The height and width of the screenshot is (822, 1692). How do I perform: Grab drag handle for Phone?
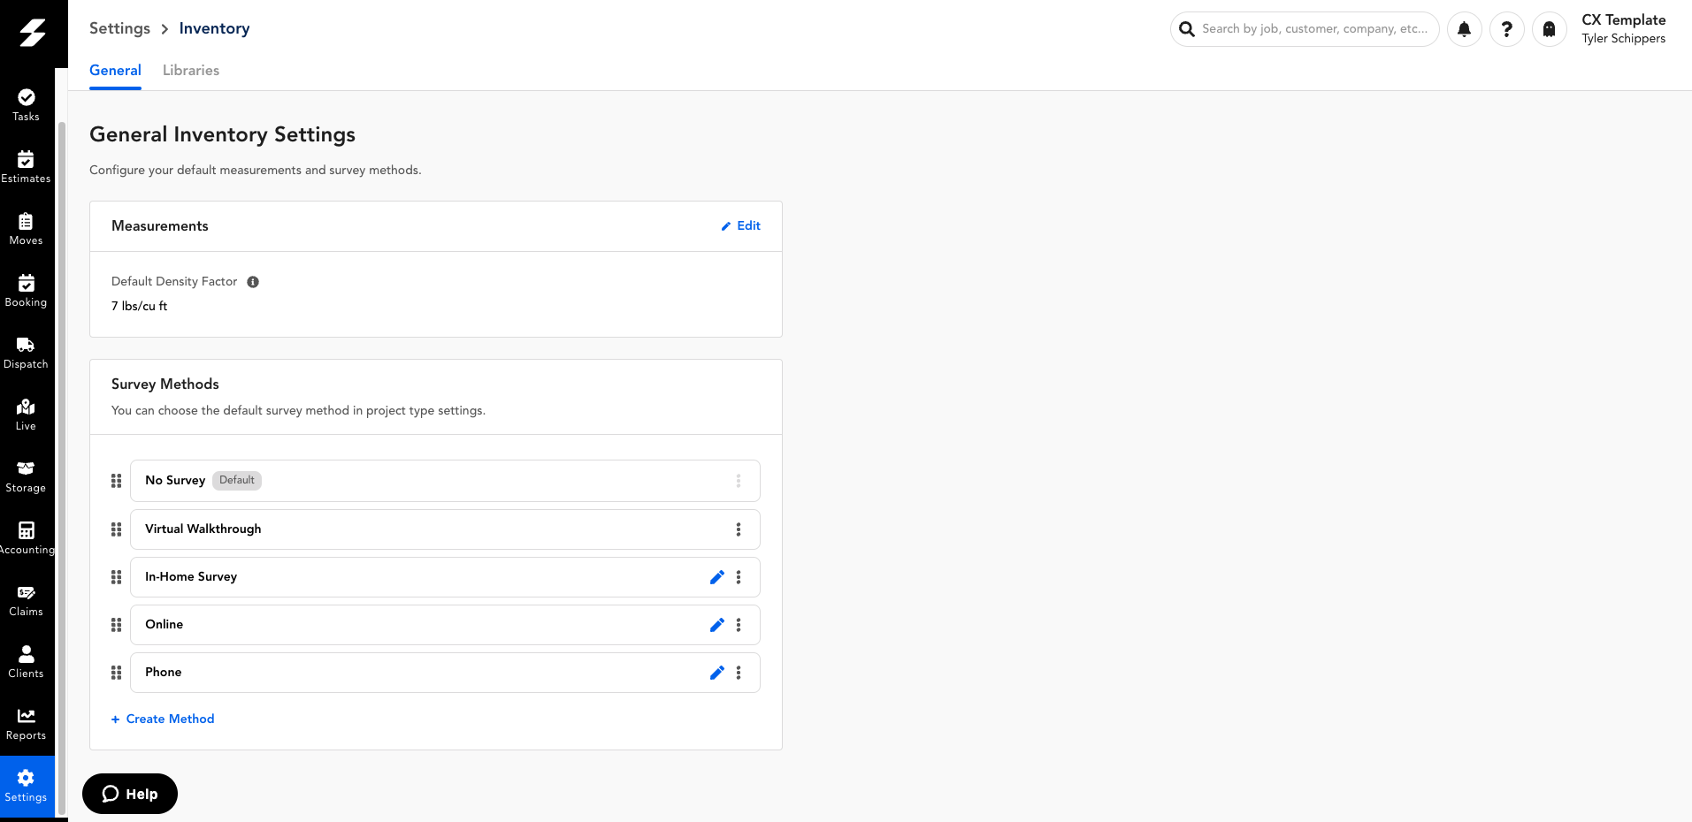coord(116,673)
